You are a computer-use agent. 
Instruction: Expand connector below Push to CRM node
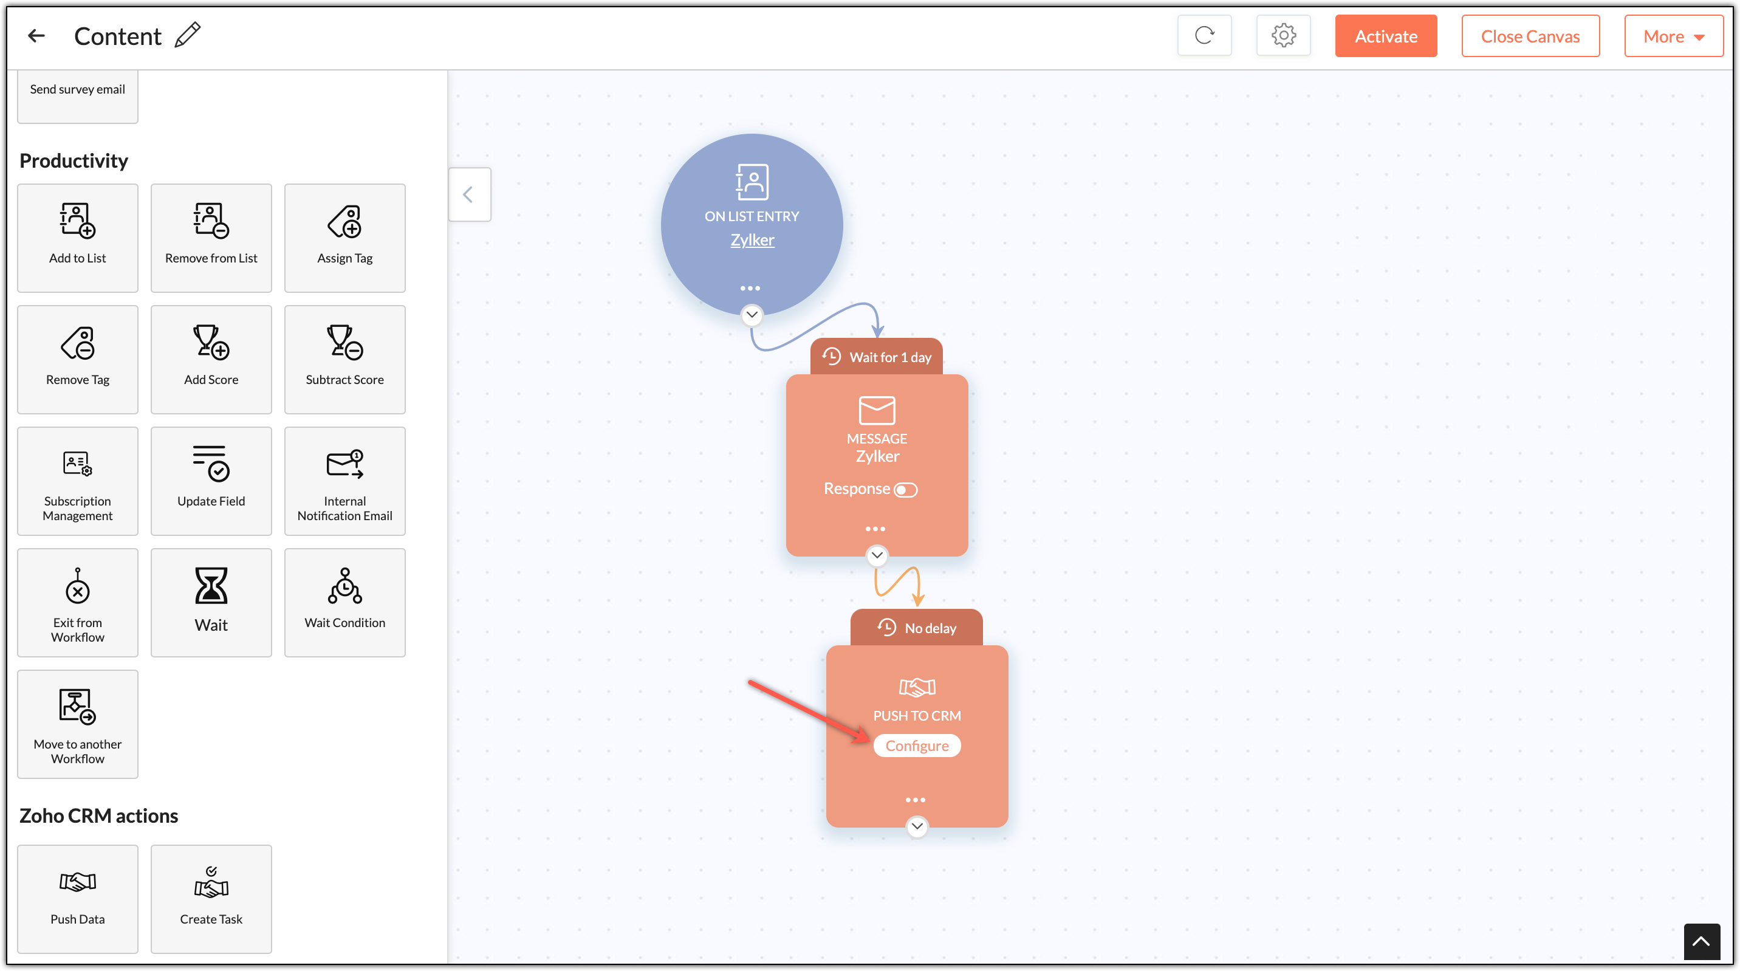(917, 826)
